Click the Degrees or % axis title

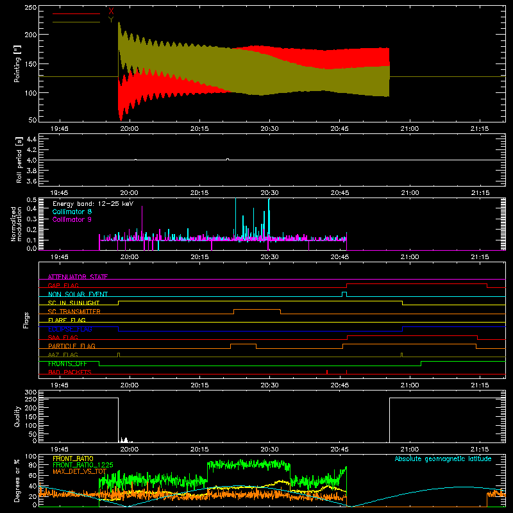[x=17, y=480]
